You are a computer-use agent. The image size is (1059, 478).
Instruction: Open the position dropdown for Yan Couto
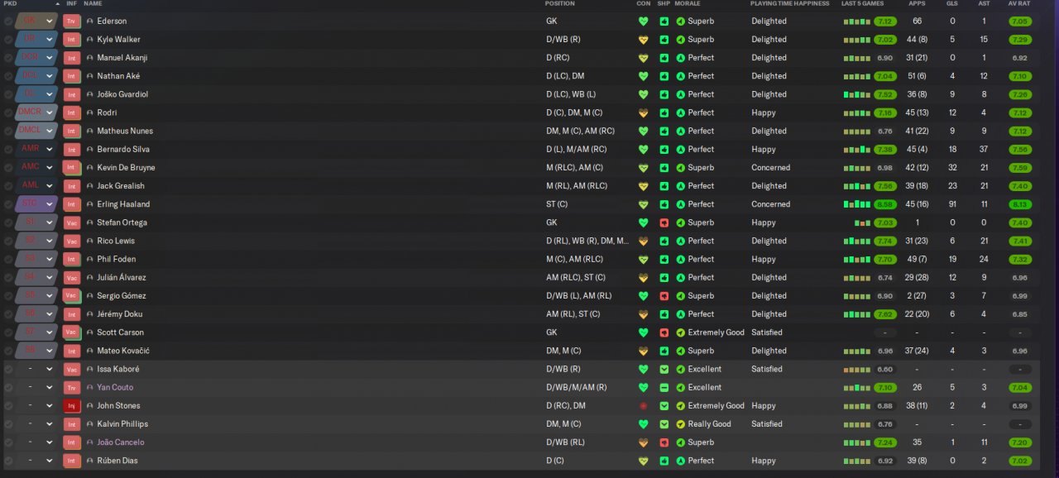(36, 388)
